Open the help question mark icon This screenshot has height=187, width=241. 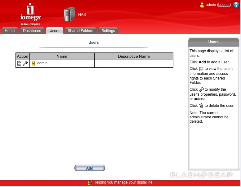click(x=236, y=5)
